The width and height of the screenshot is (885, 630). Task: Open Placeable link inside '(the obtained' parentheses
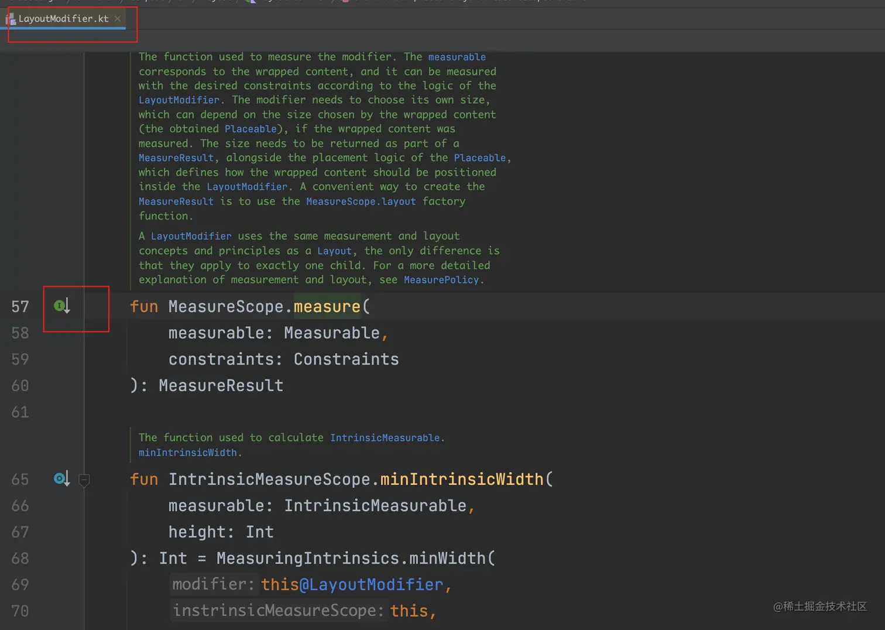(x=251, y=129)
